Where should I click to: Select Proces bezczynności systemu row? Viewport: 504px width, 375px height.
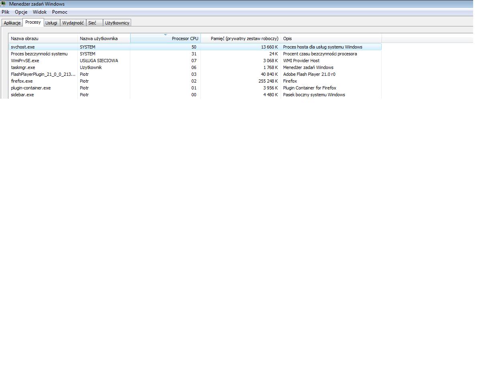coord(195,54)
